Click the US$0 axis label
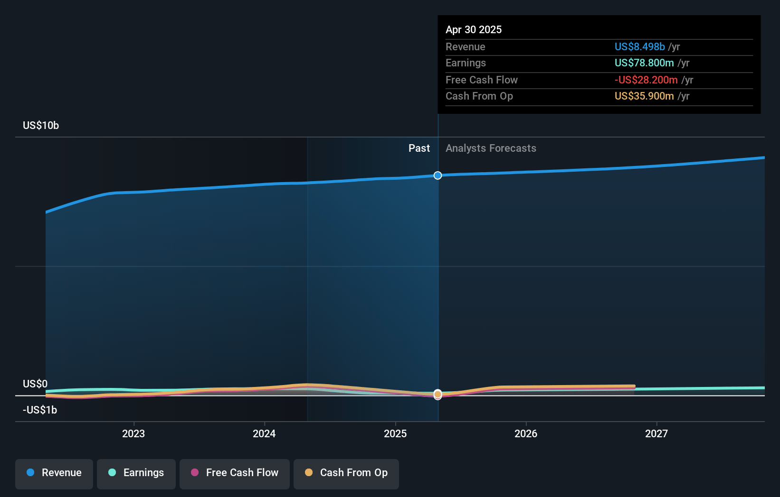 [35, 384]
